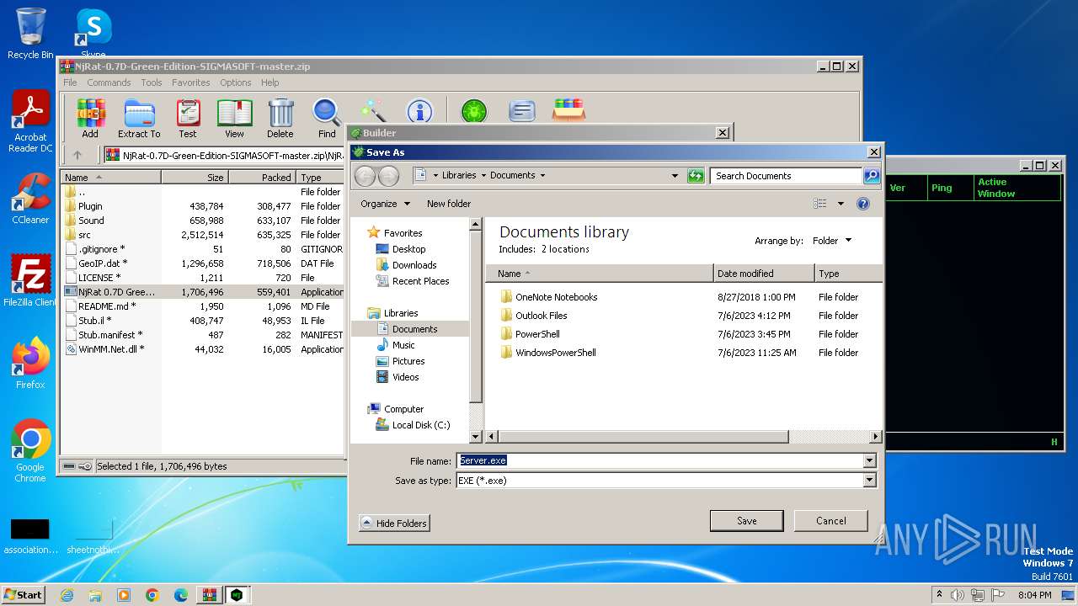Expand the address bar history dropdown
The height and width of the screenshot is (606, 1078).
(x=675, y=176)
